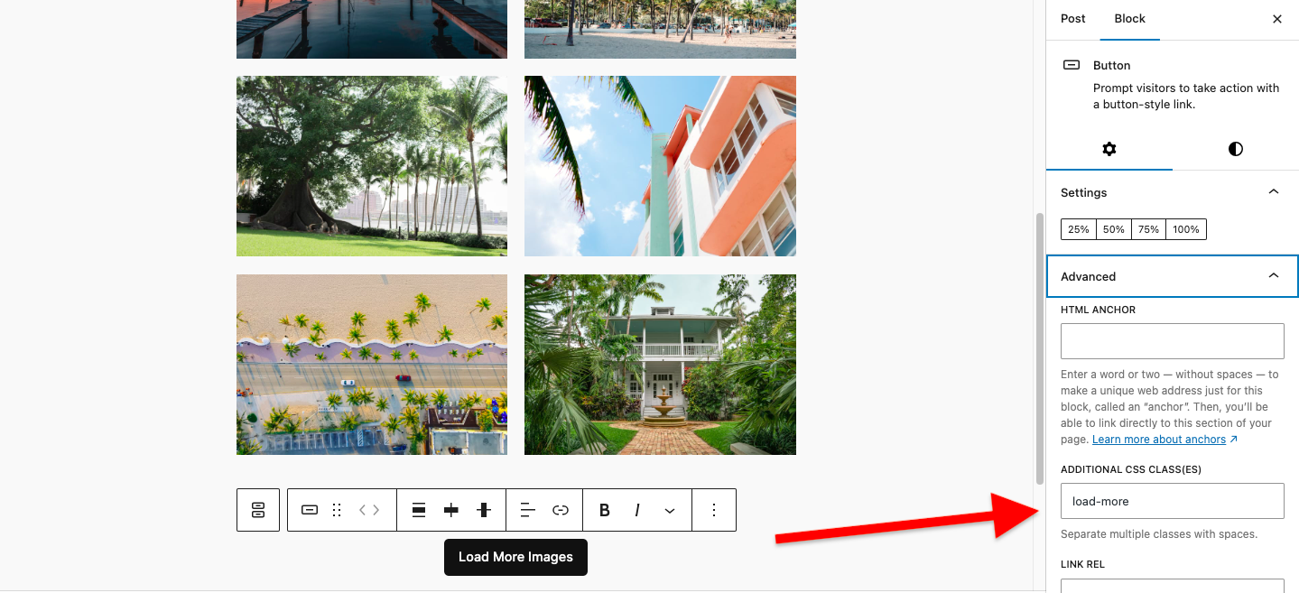Click the move left/right arrows
The image size is (1299, 593).
point(369,510)
